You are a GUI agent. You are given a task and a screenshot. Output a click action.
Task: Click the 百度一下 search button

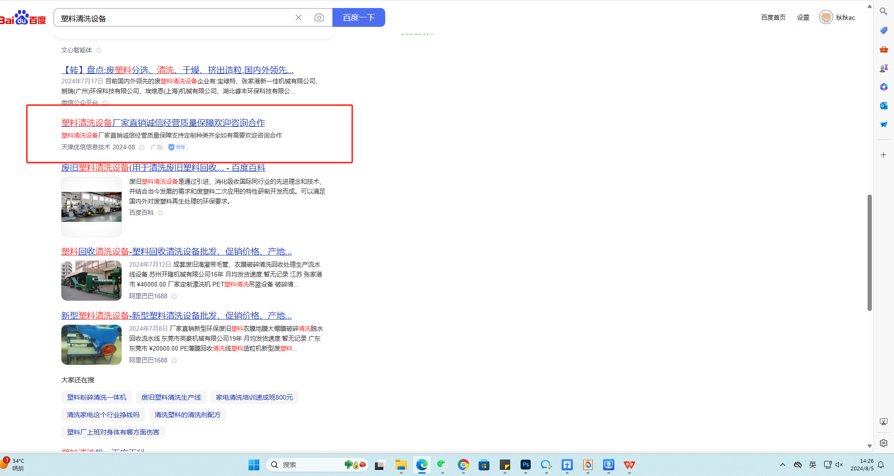[x=358, y=17]
